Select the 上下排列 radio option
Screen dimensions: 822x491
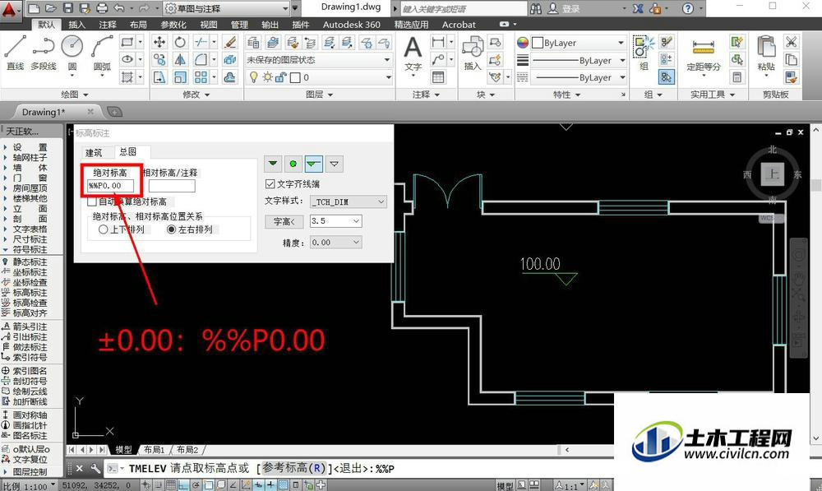click(103, 229)
